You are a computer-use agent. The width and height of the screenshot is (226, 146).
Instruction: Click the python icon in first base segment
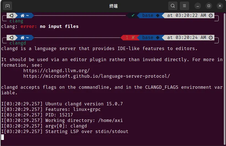pos(158,15)
